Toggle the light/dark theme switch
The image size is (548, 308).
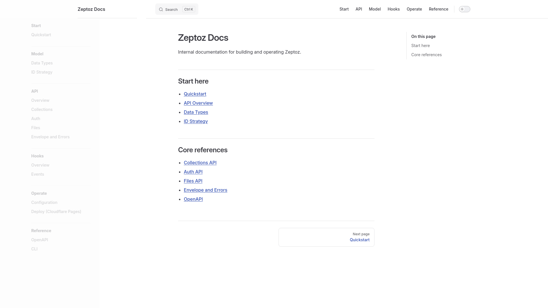(x=464, y=9)
